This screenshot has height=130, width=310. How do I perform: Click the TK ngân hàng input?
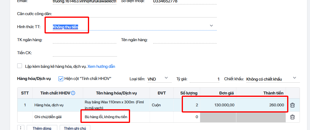pyautogui.click(x=85, y=40)
